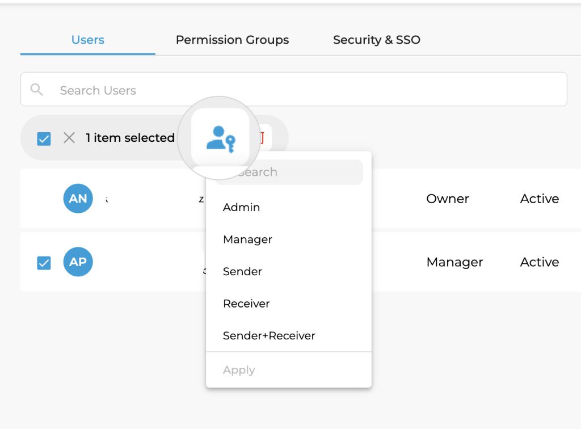The width and height of the screenshot is (581, 429).
Task: Select the Manager role option
Action: 247,239
